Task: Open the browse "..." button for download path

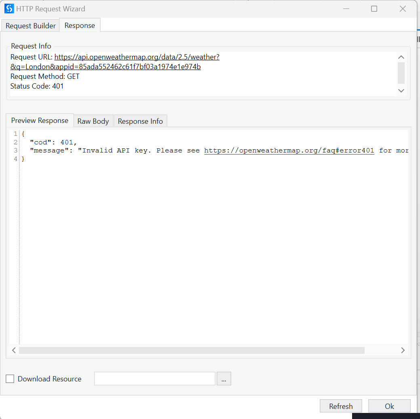Action: coord(224,379)
